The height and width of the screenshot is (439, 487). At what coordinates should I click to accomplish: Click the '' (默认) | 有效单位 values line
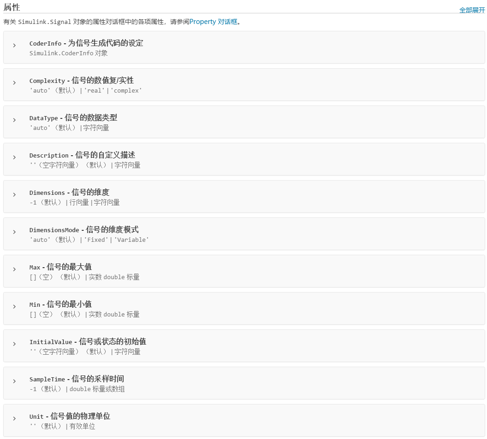62,426
